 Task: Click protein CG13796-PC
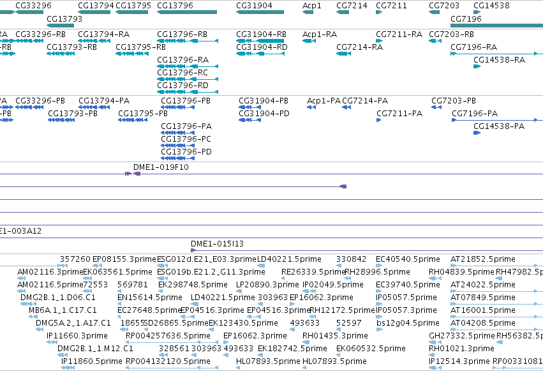click(x=186, y=139)
